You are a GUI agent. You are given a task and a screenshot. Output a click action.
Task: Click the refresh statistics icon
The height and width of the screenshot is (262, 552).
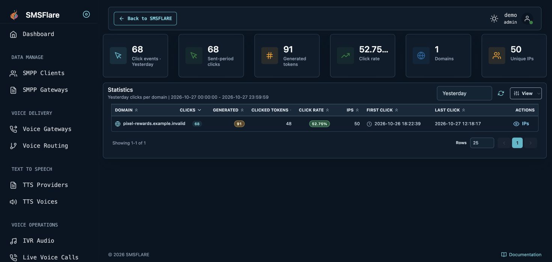[x=501, y=93]
